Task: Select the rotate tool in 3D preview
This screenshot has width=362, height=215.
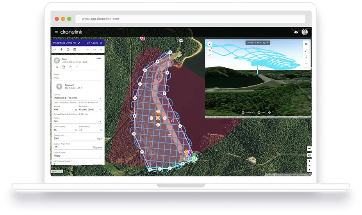Action: point(210,55)
